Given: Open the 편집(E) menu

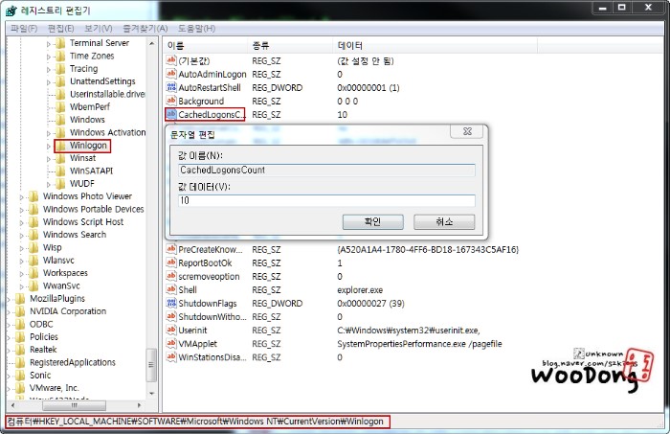Looking at the screenshot, I should click(60, 28).
